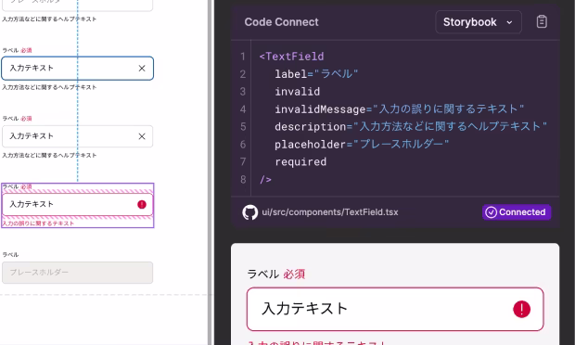Click the Connected badge
The height and width of the screenshot is (345, 575).
coord(517,212)
